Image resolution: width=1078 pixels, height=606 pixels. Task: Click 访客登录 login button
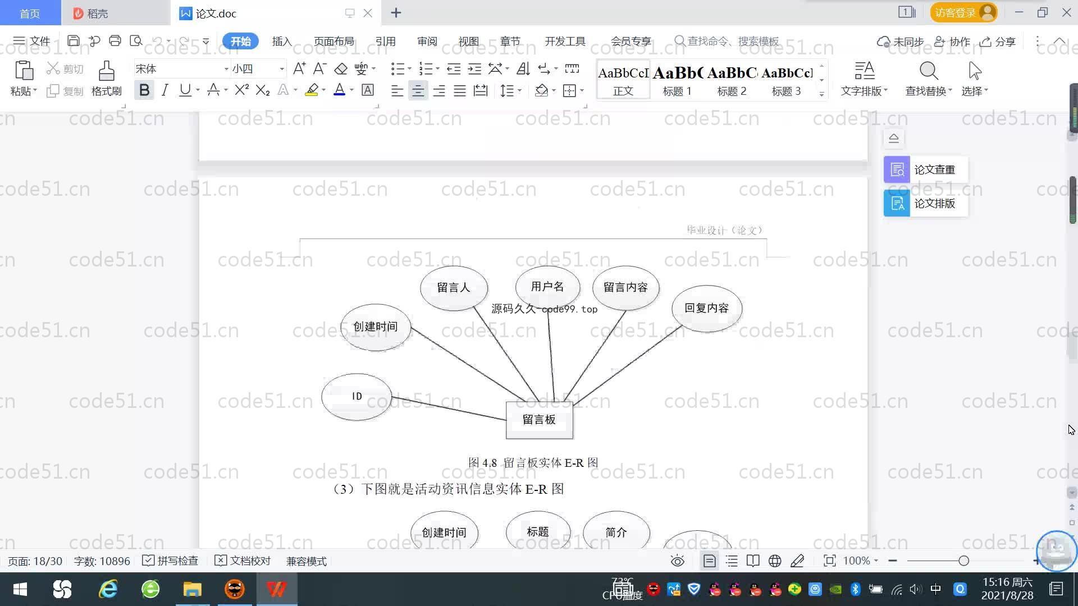[963, 12]
